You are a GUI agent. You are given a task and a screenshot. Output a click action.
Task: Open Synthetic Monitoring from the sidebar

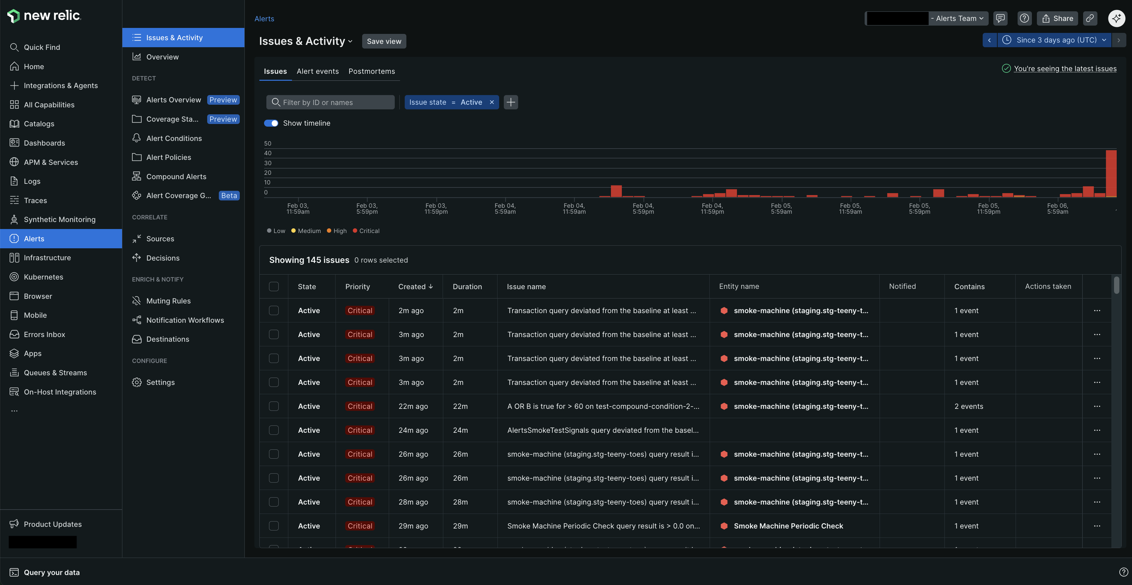[59, 219]
